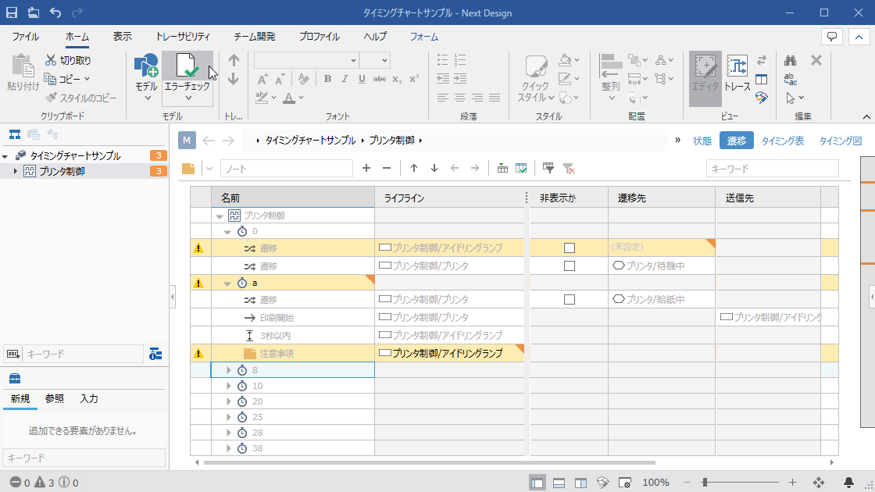Click the Clear Filter icon with red X

pyautogui.click(x=568, y=168)
